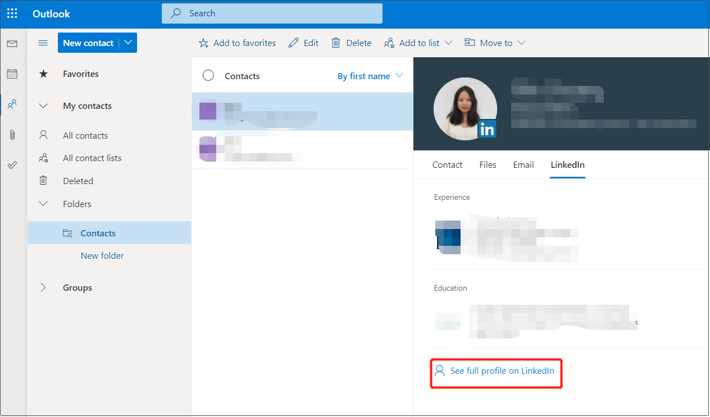Click the Deleted trash icon in the sidebar
This screenshot has width=710, height=417.
pos(43,181)
